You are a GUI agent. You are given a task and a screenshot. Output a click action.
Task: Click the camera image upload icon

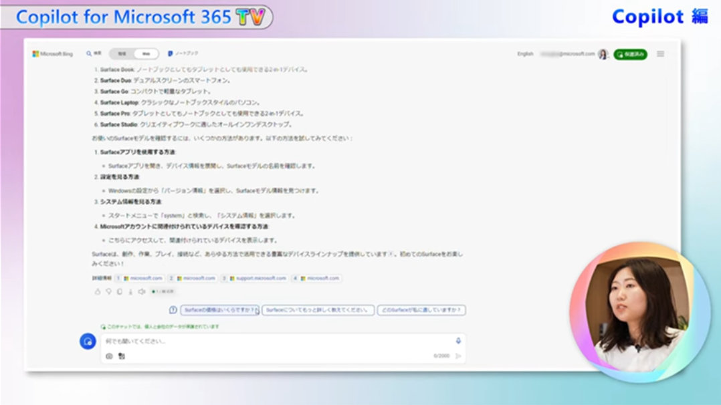(x=109, y=356)
